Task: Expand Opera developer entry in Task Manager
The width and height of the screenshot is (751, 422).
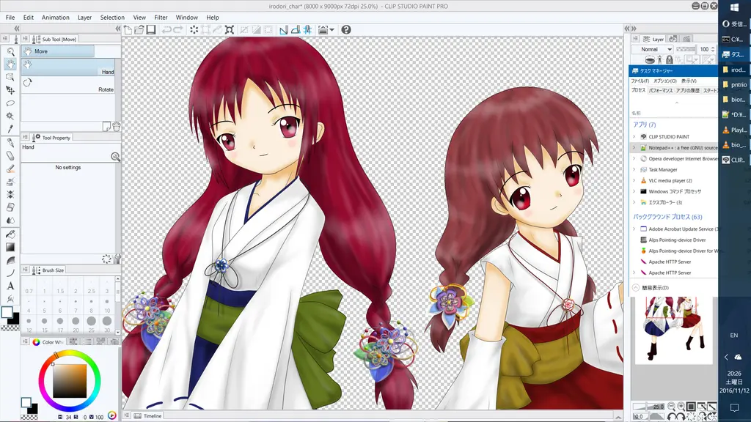Action: tap(634, 159)
